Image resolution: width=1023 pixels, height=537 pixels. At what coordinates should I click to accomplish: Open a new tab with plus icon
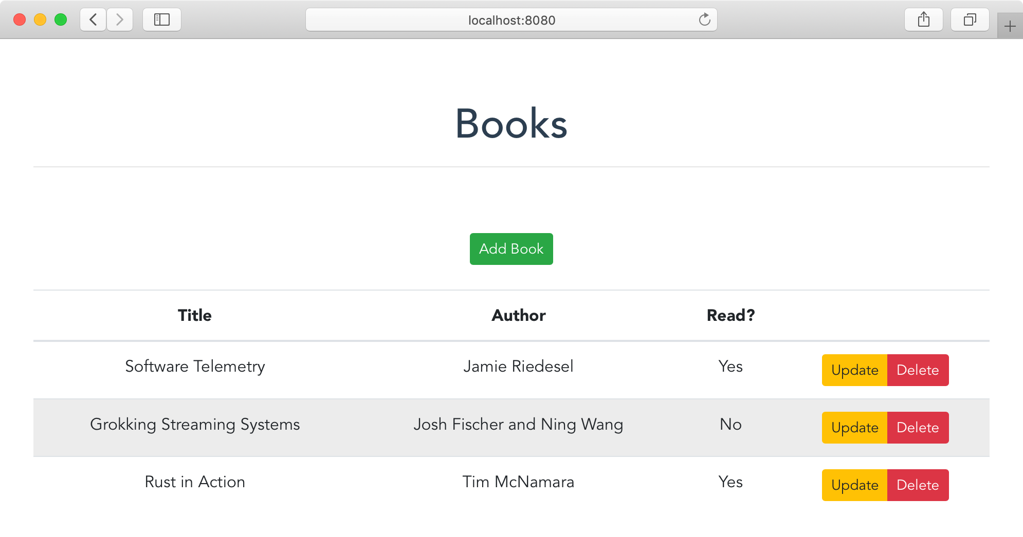click(x=1010, y=26)
